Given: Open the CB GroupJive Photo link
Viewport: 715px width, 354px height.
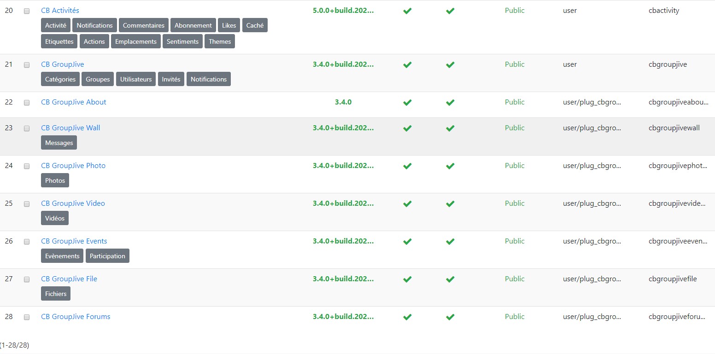Looking at the screenshot, I should click(x=73, y=165).
